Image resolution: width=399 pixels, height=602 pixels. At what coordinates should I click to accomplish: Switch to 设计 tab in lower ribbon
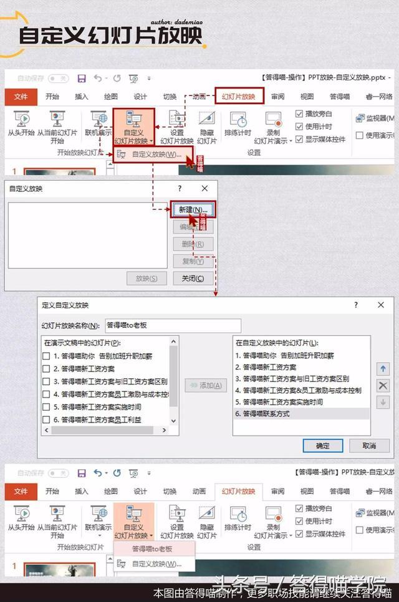click(x=140, y=491)
